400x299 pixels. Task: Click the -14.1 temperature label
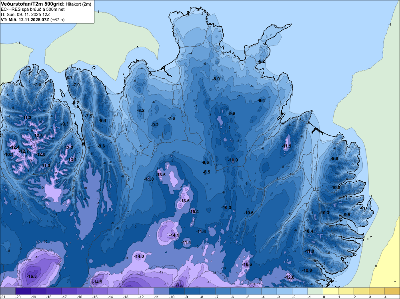[x=174, y=235]
